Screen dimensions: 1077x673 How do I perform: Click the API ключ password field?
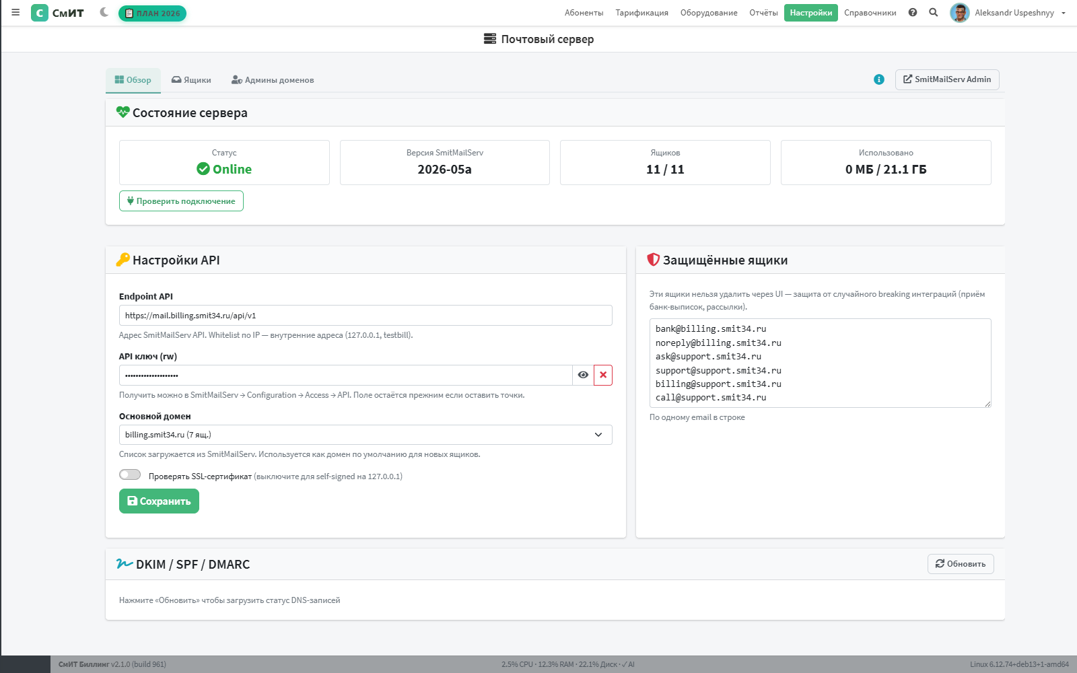click(345, 376)
